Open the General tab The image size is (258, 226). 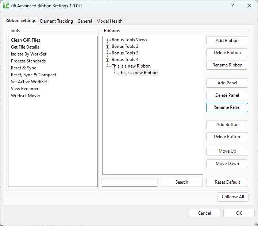point(85,21)
